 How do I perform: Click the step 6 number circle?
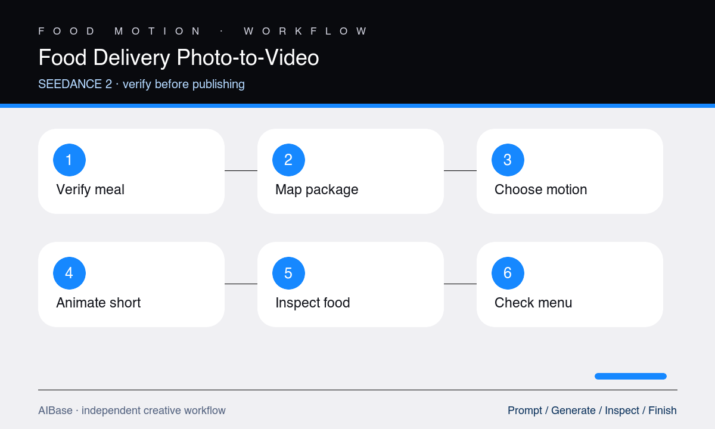[508, 273]
